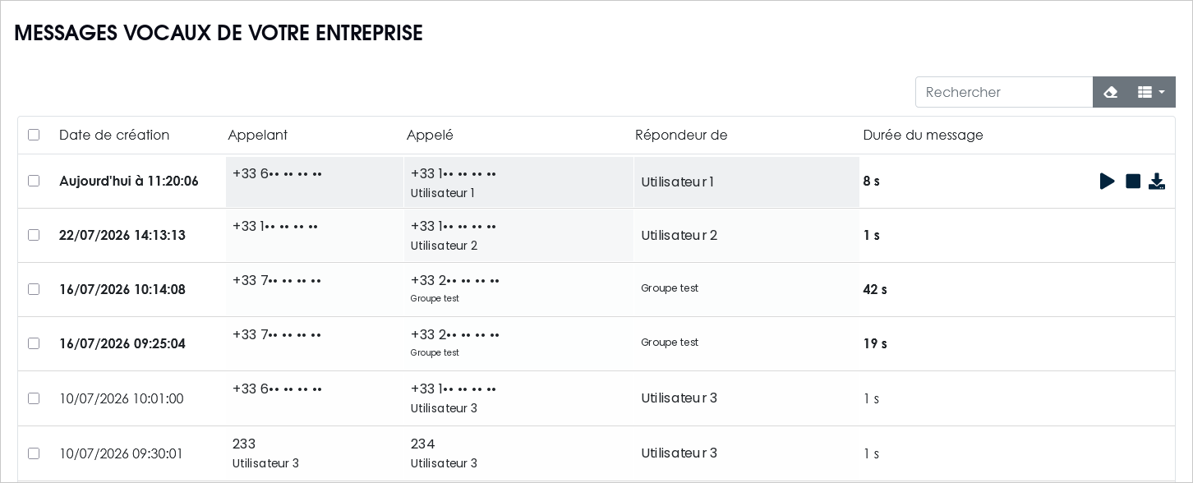Focus the Rechercher search field
1193x483 pixels.
coord(1004,92)
